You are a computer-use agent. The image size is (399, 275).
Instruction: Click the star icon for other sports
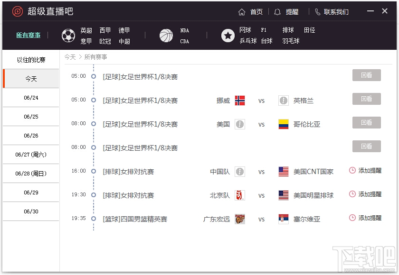coord(228,36)
